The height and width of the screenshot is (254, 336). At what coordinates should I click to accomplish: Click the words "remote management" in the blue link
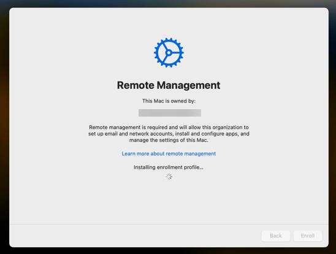click(x=191, y=153)
